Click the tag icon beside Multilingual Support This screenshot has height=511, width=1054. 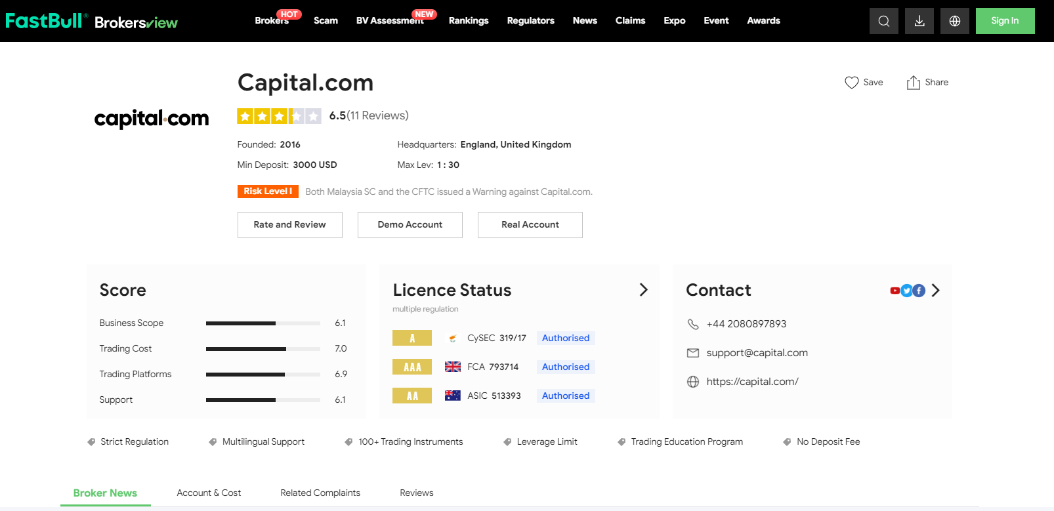[213, 442]
